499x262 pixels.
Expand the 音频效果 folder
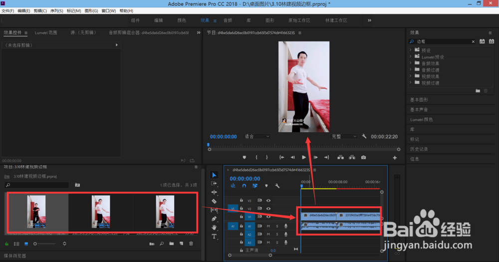click(411, 63)
